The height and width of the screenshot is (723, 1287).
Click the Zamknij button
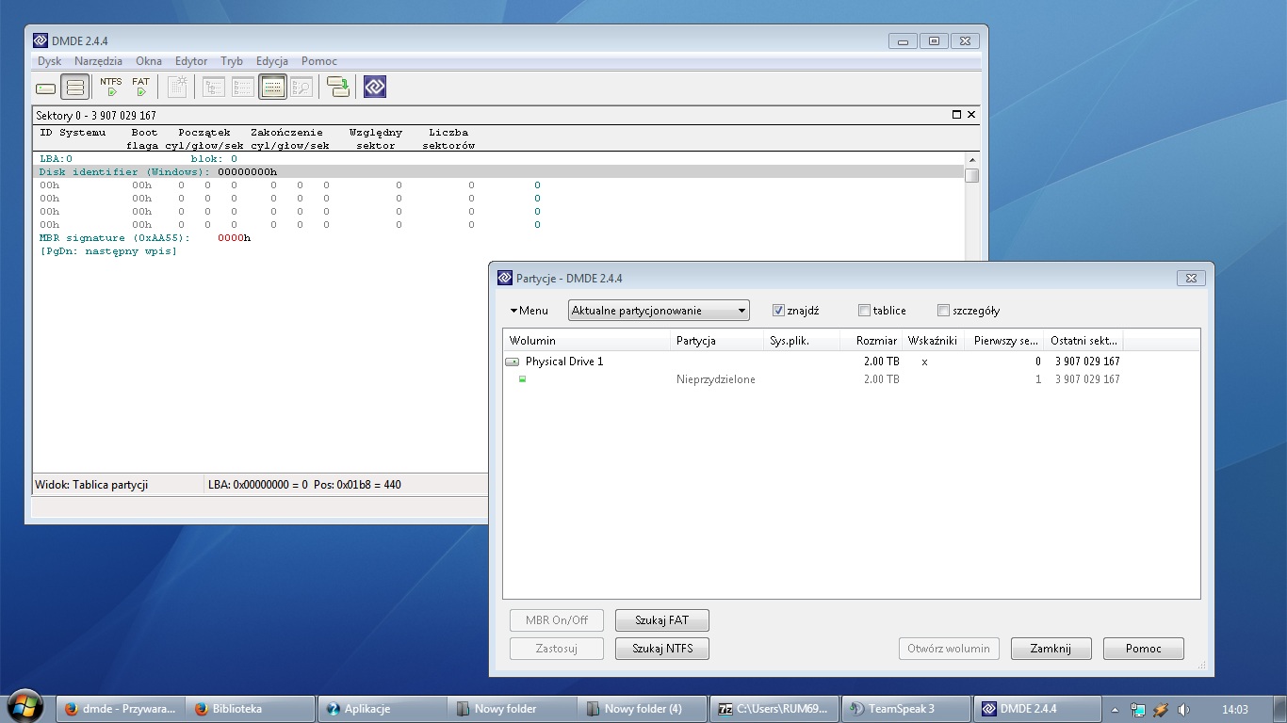coord(1051,649)
